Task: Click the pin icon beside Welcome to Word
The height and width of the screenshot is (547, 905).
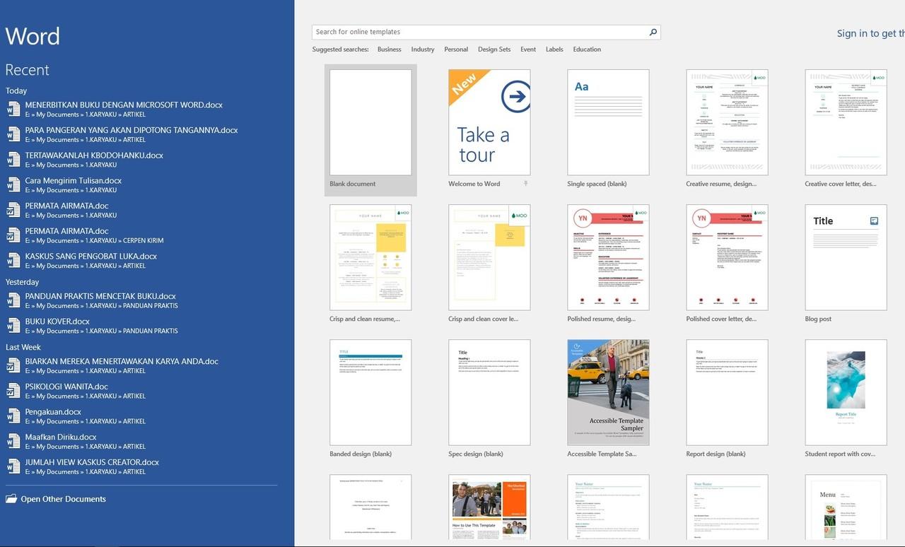Action: (525, 184)
